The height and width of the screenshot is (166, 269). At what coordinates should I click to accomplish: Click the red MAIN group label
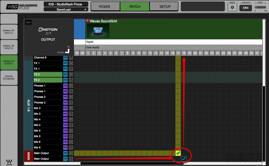click(x=29, y=156)
